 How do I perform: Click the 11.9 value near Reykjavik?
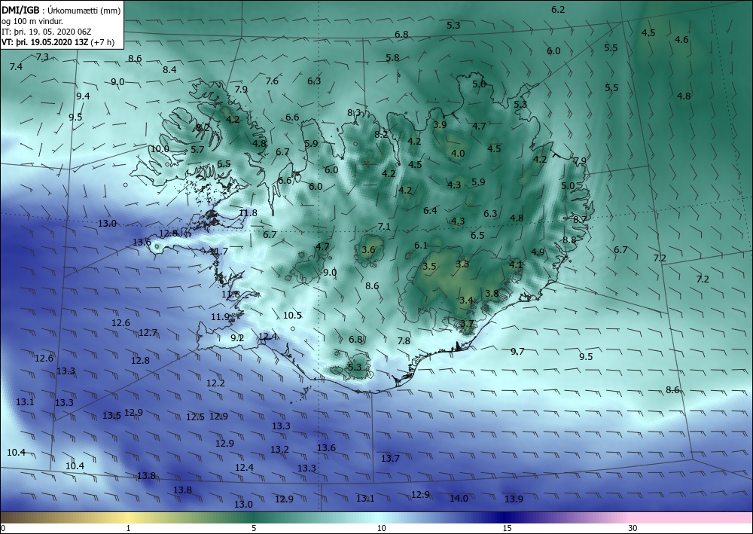[220, 316]
